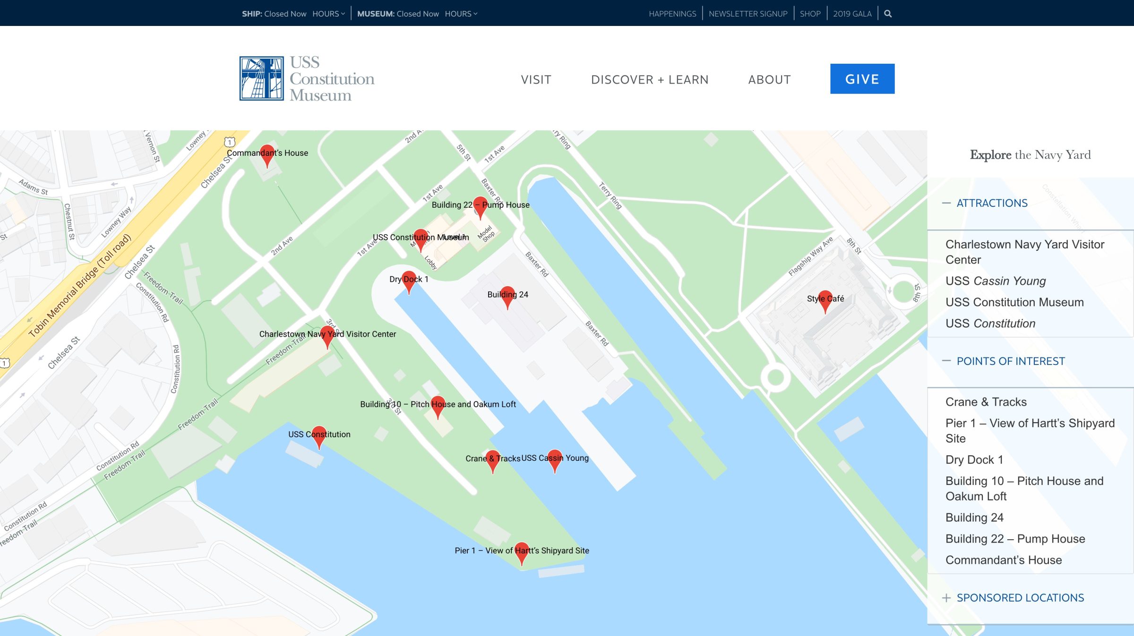This screenshot has height=636, width=1134.
Task: Collapse the Attractions section
Action: coord(985,203)
